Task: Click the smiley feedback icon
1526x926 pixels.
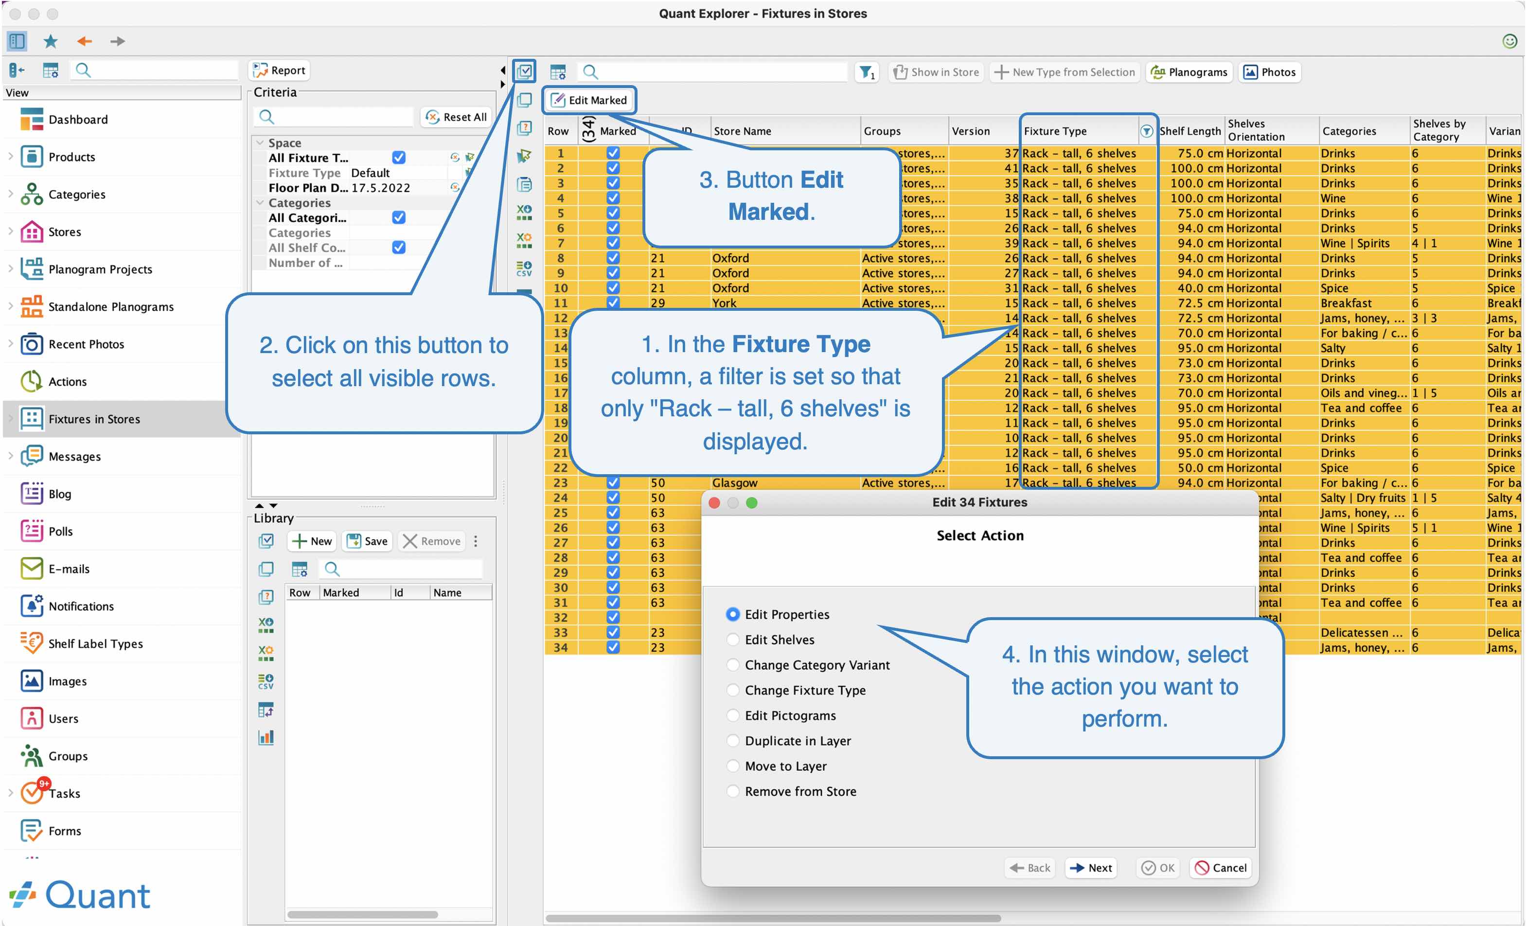Action: pos(1509,41)
